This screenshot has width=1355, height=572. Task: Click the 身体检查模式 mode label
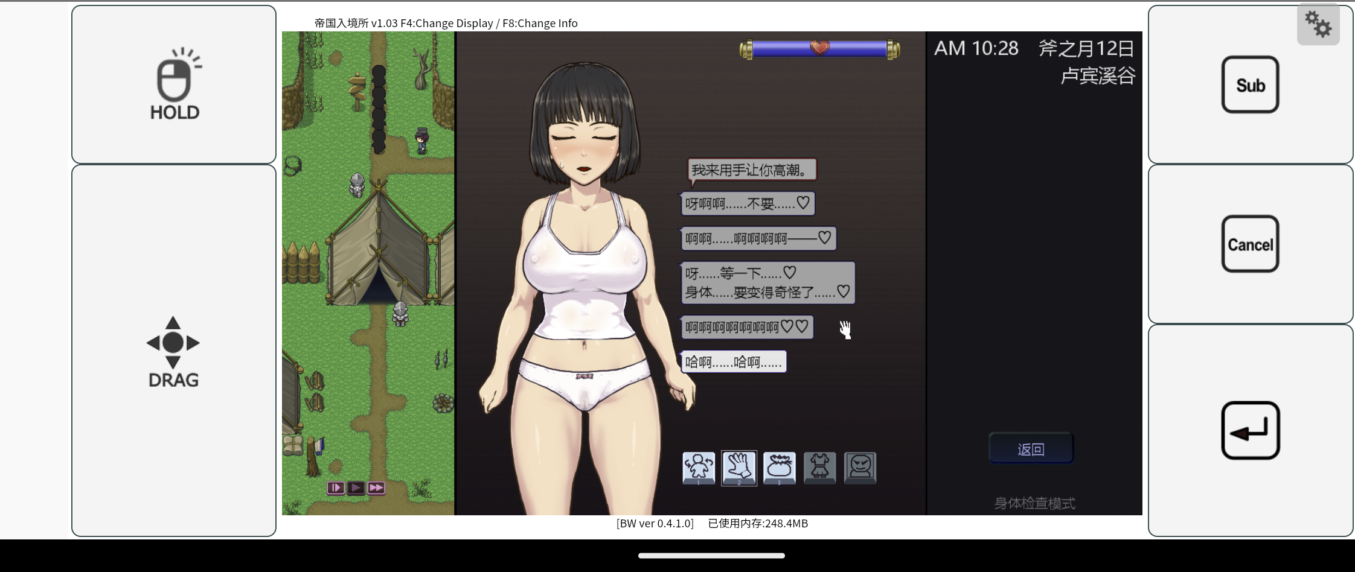(x=1036, y=503)
